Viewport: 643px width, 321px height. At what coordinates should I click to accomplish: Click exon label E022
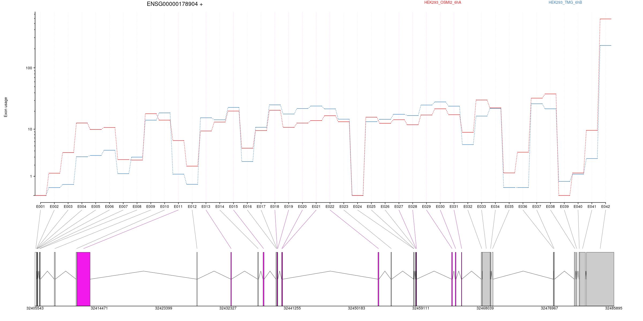click(x=330, y=207)
